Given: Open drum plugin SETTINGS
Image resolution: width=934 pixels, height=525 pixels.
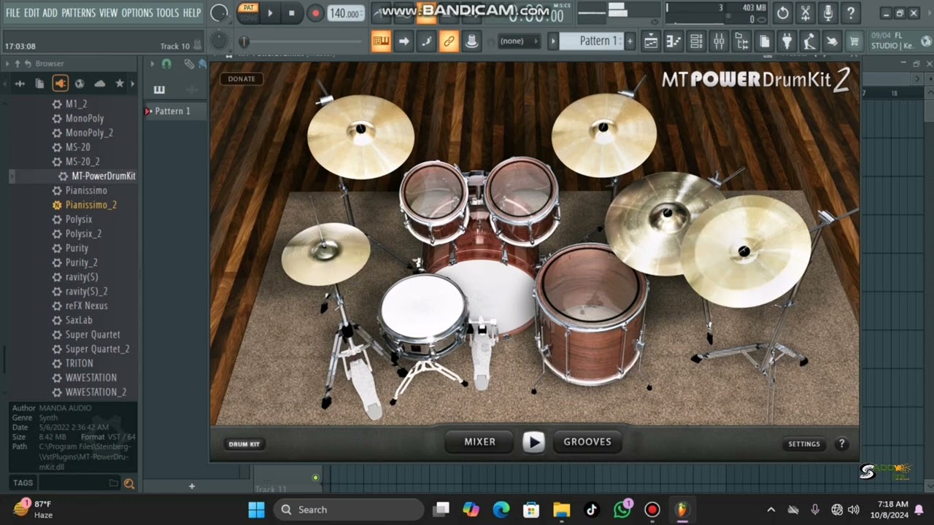Looking at the screenshot, I should [x=804, y=444].
